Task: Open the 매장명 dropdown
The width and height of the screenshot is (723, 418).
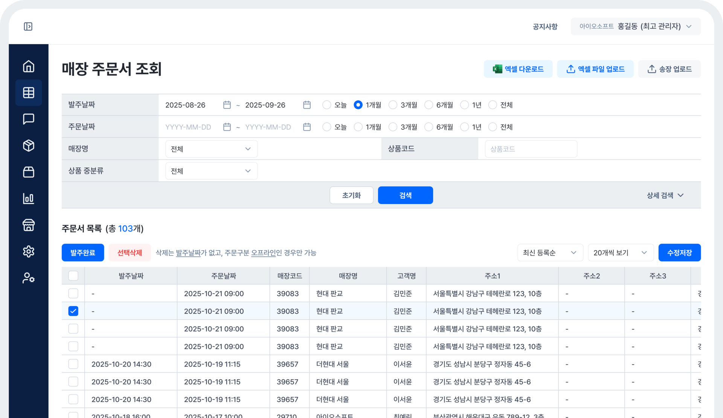Action: (211, 149)
